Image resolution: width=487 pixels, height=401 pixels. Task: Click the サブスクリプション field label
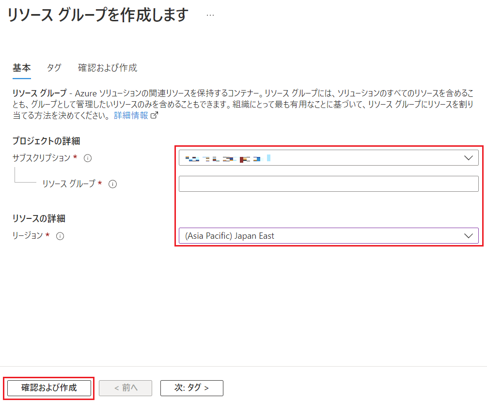point(42,158)
